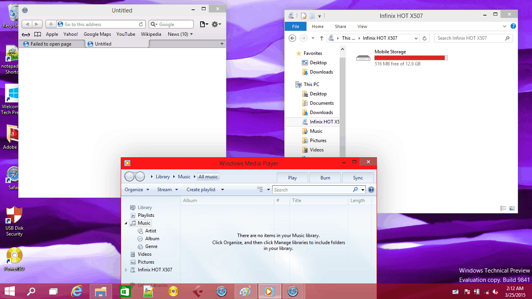Image resolution: width=532 pixels, height=299 pixels.
Task: Open the View options dropdown in Media Player
Action: 268,190
